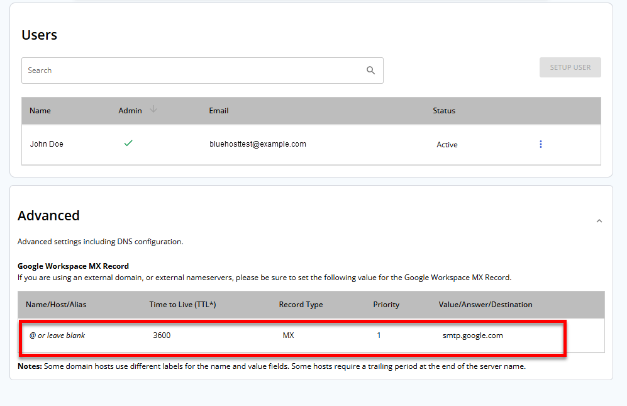Click the Time to Live (TTL*) header
The height and width of the screenshot is (406, 627).
(x=183, y=304)
